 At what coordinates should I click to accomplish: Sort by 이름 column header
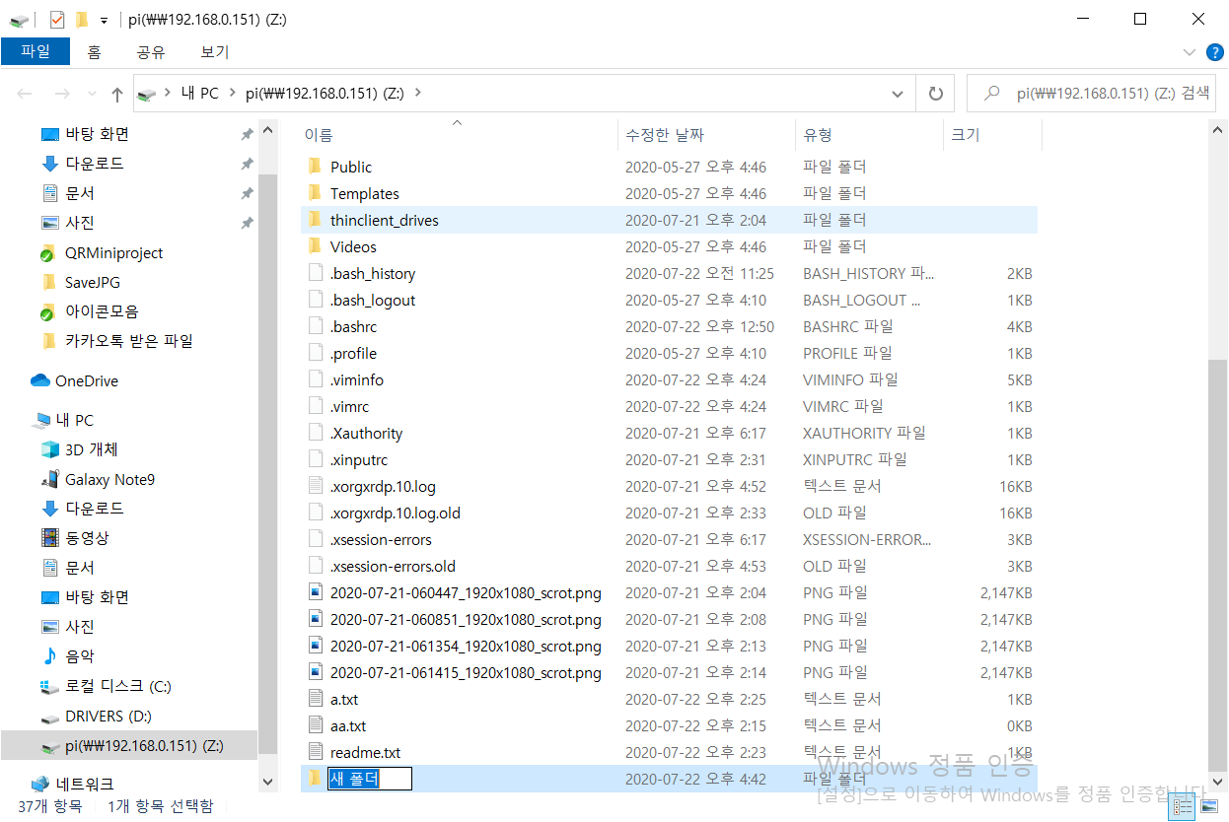(318, 135)
